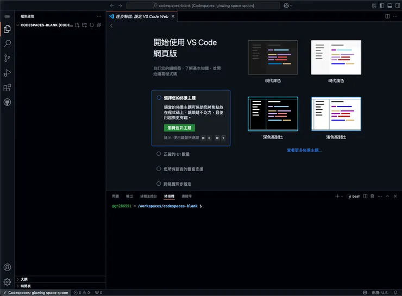Open the Accounts icon in activity bar

[7, 267]
